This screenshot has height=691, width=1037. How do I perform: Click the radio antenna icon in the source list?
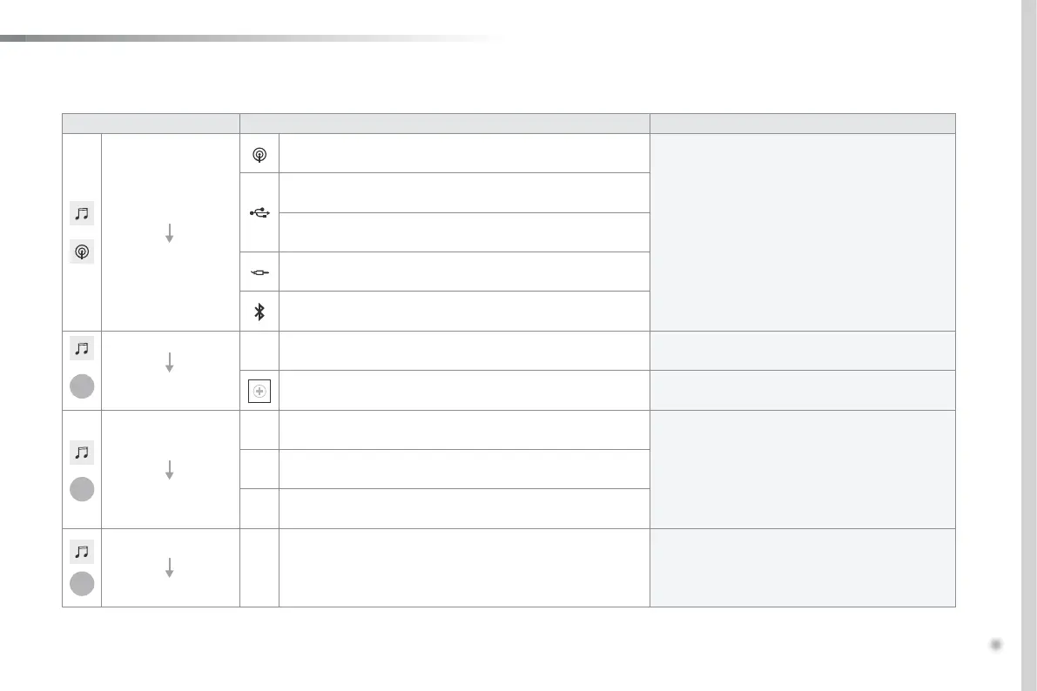[x=259, y=155]
